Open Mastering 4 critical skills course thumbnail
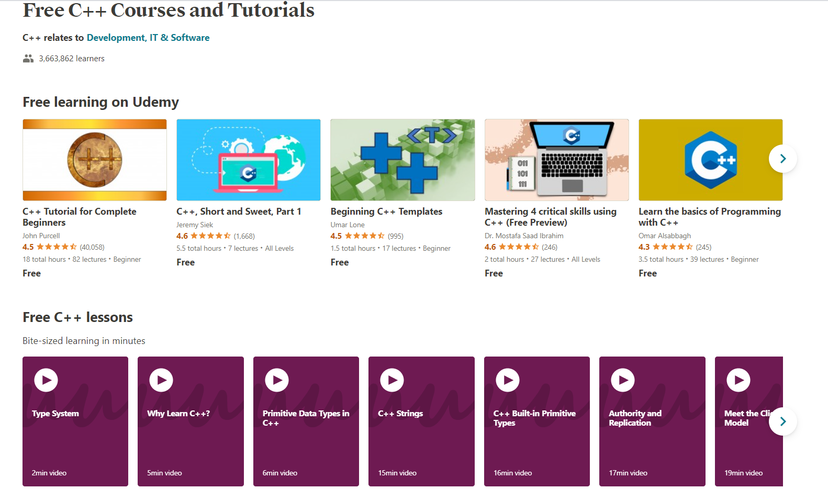 pos(557,160)
